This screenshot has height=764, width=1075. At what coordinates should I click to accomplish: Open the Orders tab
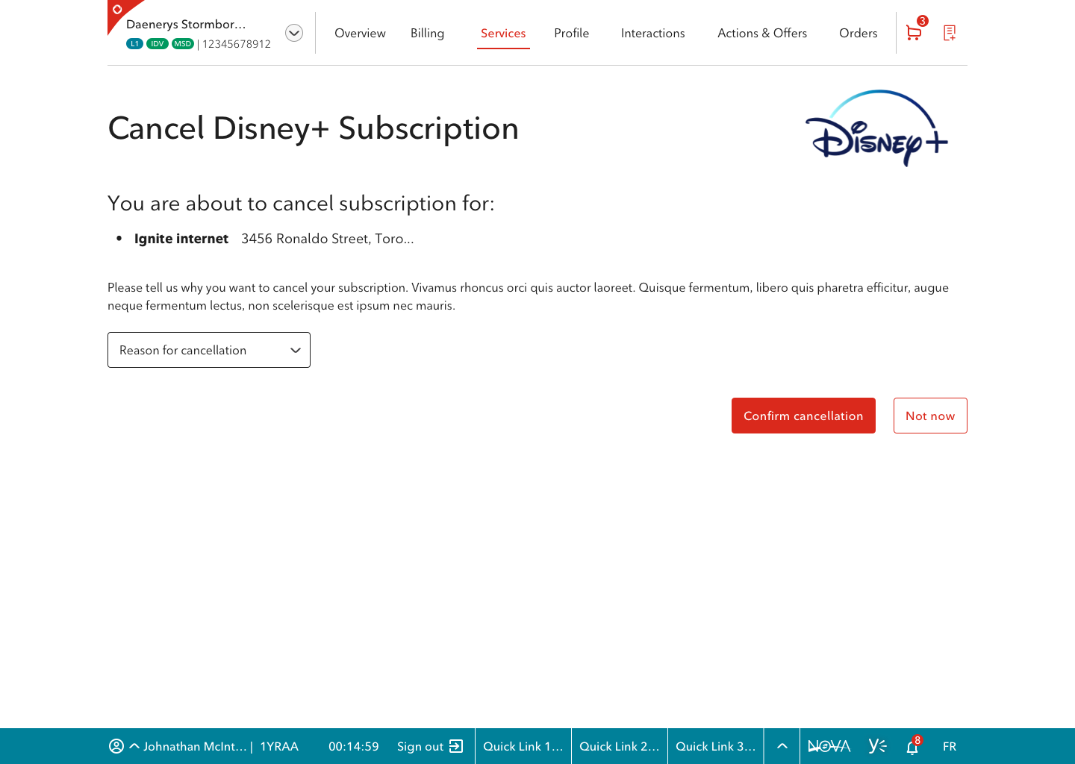tap(858, 33)
